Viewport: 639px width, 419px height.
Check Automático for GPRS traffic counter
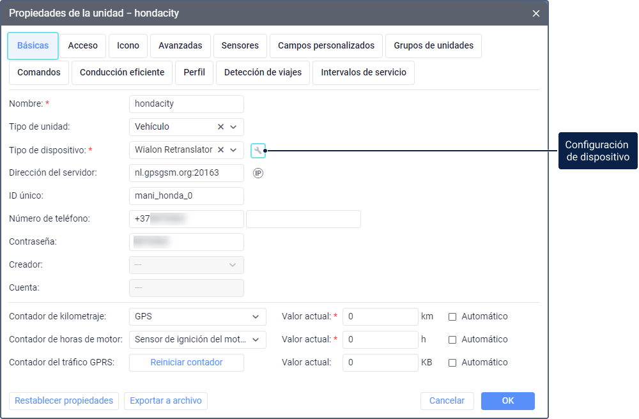[452, 363]
